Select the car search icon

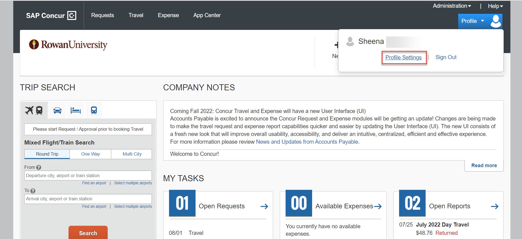(x=57, y=111)
